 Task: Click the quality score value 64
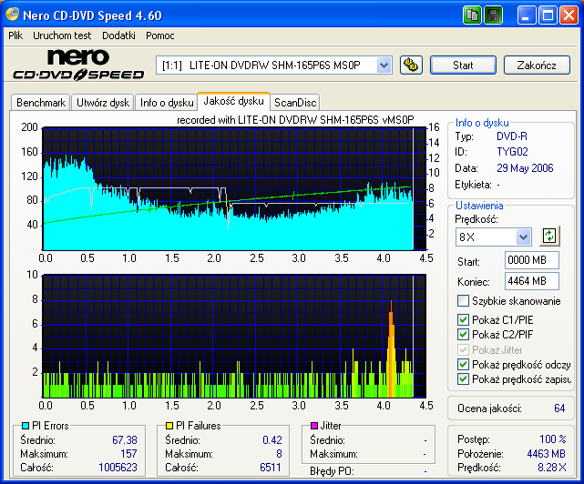tap(559, 408)
